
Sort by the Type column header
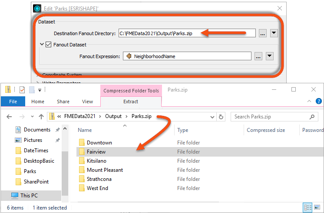coord(183,130)
